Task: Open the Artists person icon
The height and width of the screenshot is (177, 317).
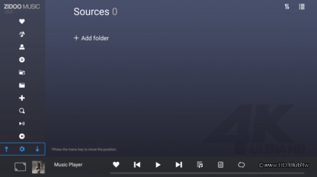Action: (x=22, y=47)
